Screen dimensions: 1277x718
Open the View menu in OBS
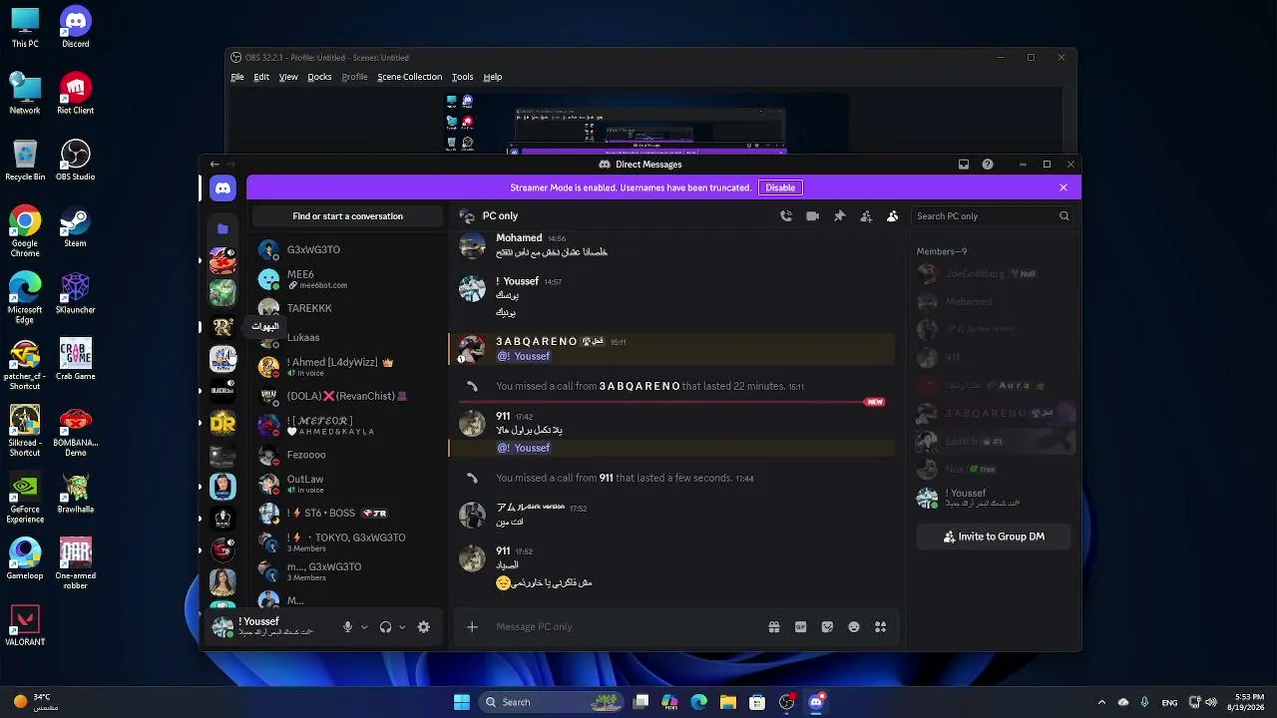[x=288, y=77]
